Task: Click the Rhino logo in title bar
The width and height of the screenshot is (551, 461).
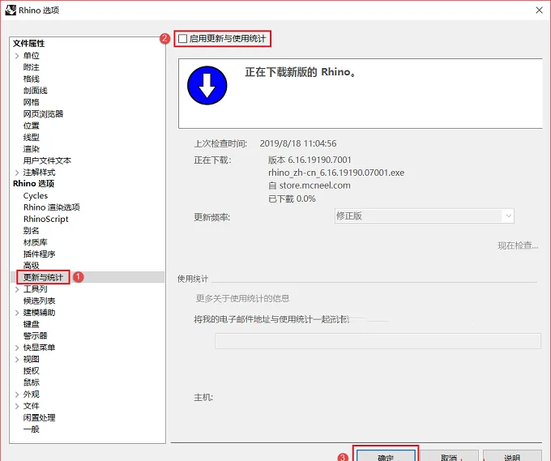Action: point(11,11)
